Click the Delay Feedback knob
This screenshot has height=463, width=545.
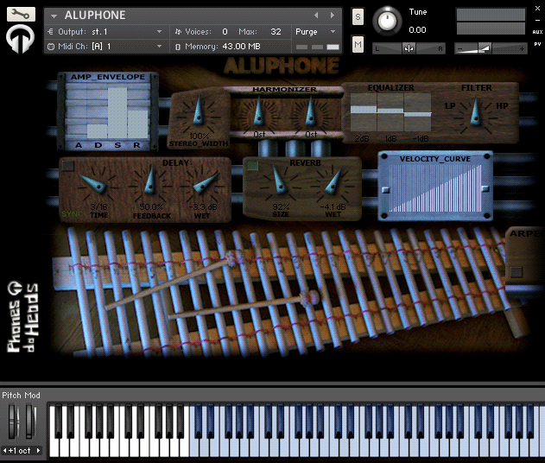click(150, 183)
